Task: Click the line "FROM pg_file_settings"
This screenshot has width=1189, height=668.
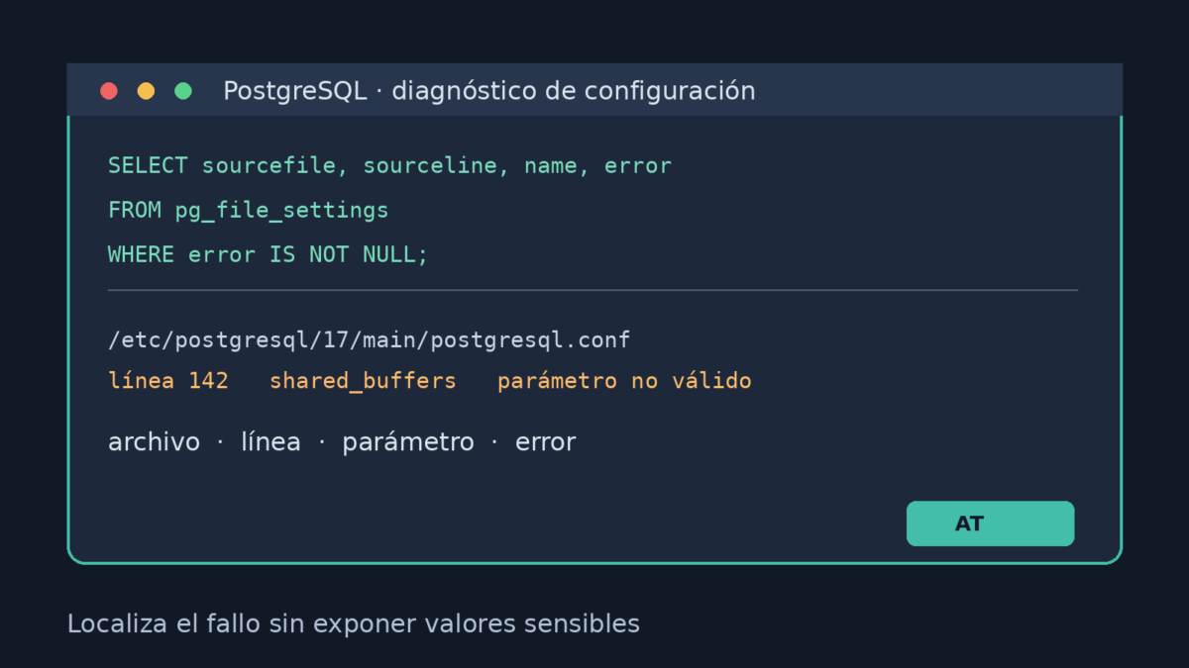Action: pyautogui.click(x=249, y=210)
